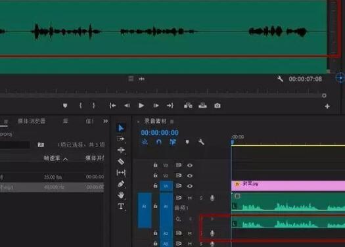The image size is (345, 247).
Task: Toggle V3 track output eye
Action: 190,165
